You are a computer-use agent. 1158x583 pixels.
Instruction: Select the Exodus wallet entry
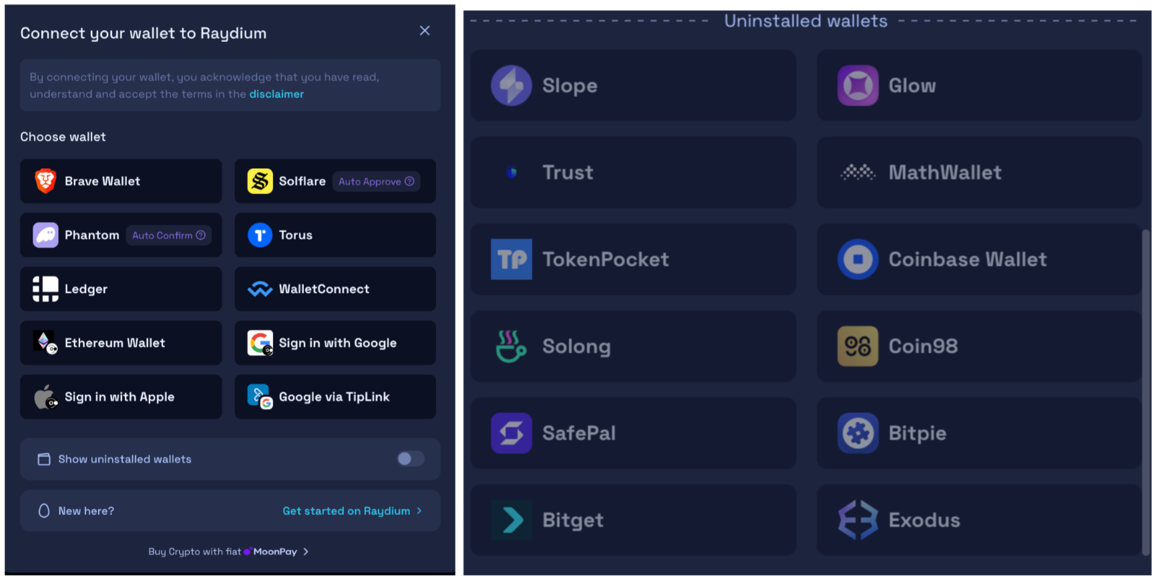point(979,520)
